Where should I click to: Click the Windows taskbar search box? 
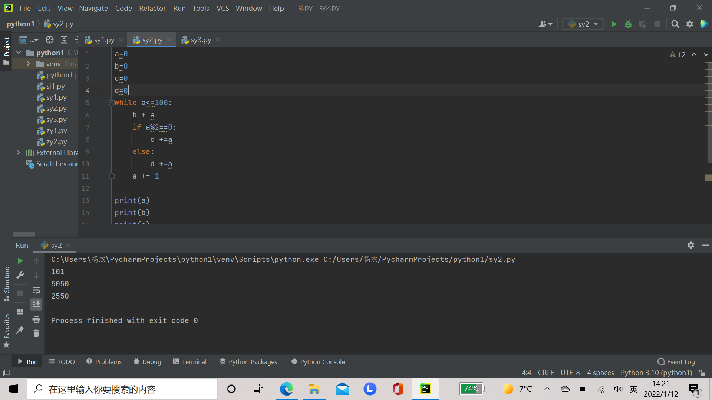coord(122,389)
